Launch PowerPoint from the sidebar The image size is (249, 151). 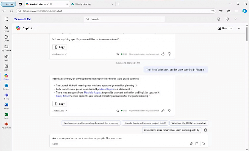[6, 125]
